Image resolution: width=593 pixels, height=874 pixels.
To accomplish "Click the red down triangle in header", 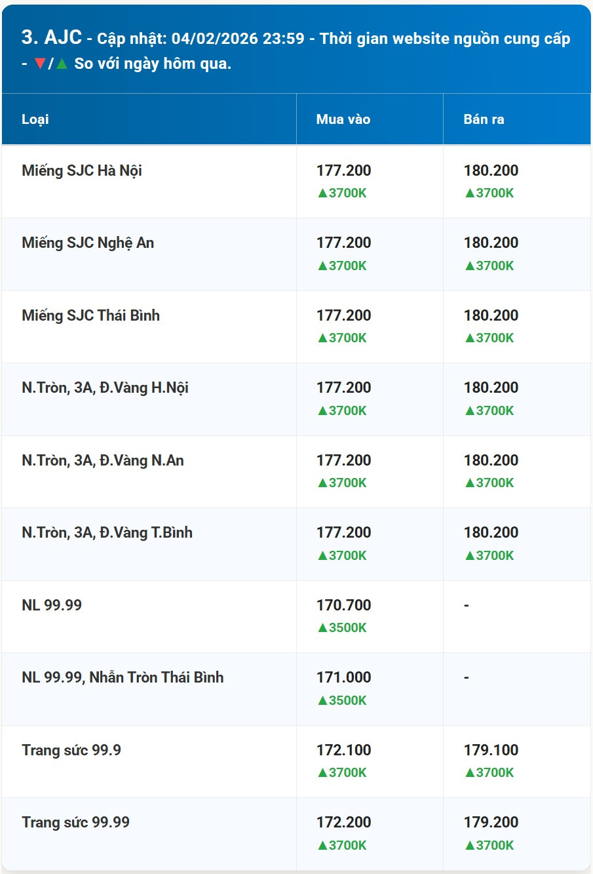I will click(x=40, y=64).
